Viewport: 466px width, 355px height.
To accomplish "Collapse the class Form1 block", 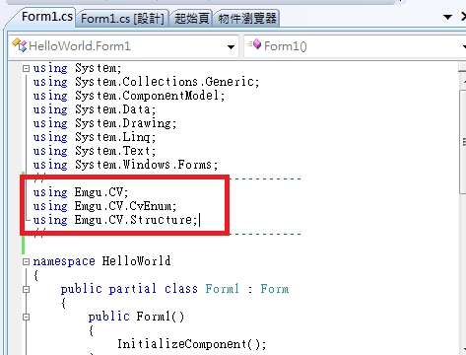I will coord(26,289).
